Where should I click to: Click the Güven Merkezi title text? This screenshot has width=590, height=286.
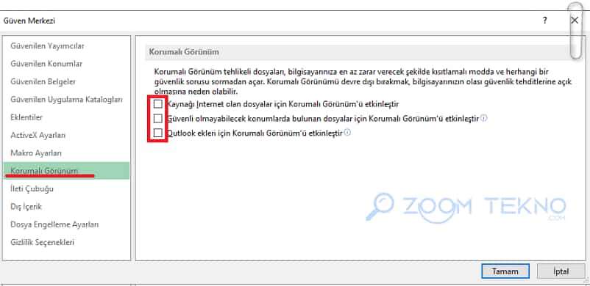click(29, 21)
